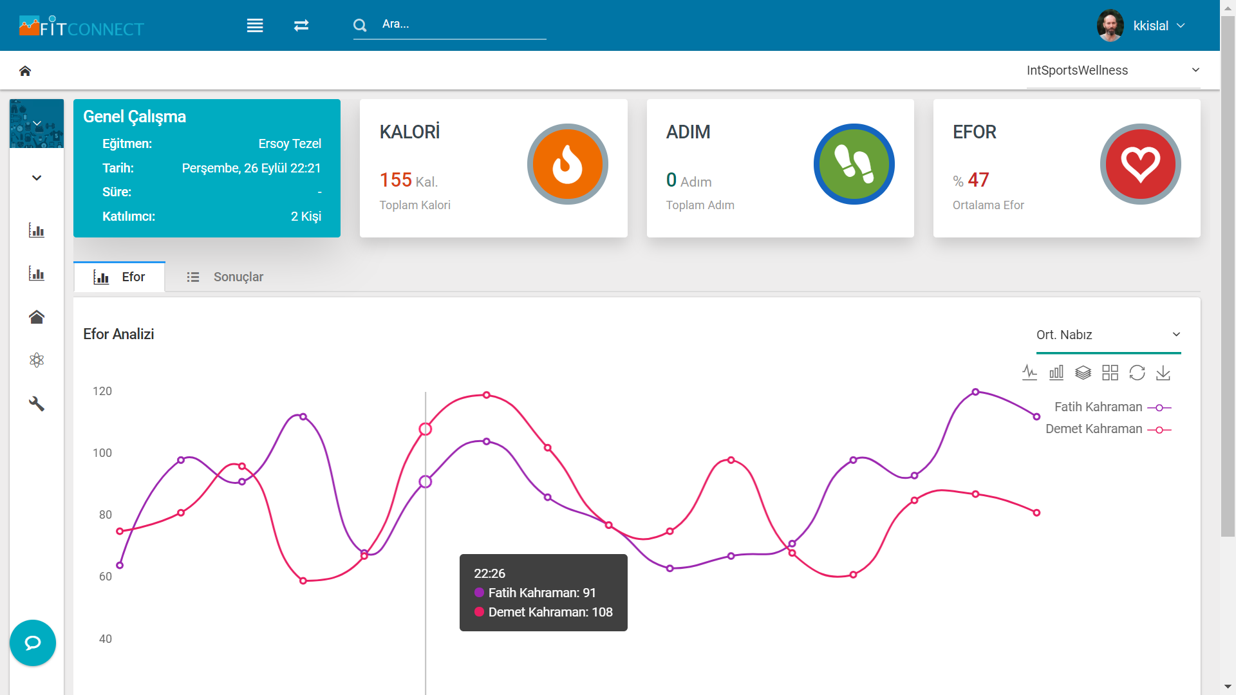Click the tiled data view chart icon
The image size is (1236, 695).
tap(1110, 373)
